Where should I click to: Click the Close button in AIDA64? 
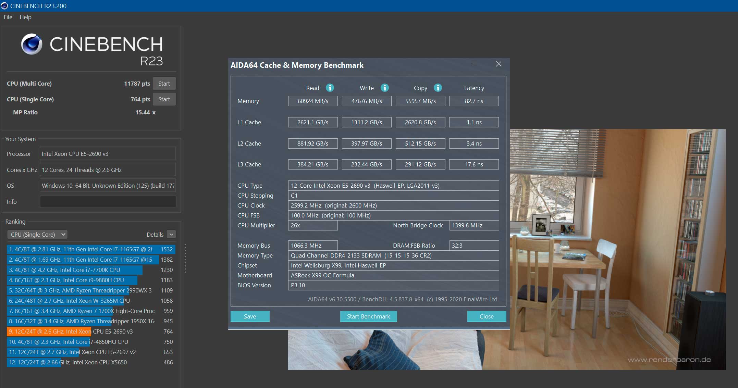click(x=486, y=316)
